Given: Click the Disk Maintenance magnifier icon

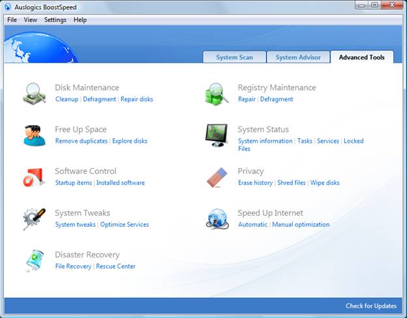Looking at the screenshot, I should [x=35, y=94].
